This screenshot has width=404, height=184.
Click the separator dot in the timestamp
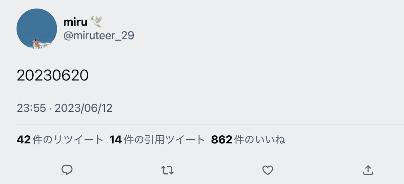click(x=50, y=108)
